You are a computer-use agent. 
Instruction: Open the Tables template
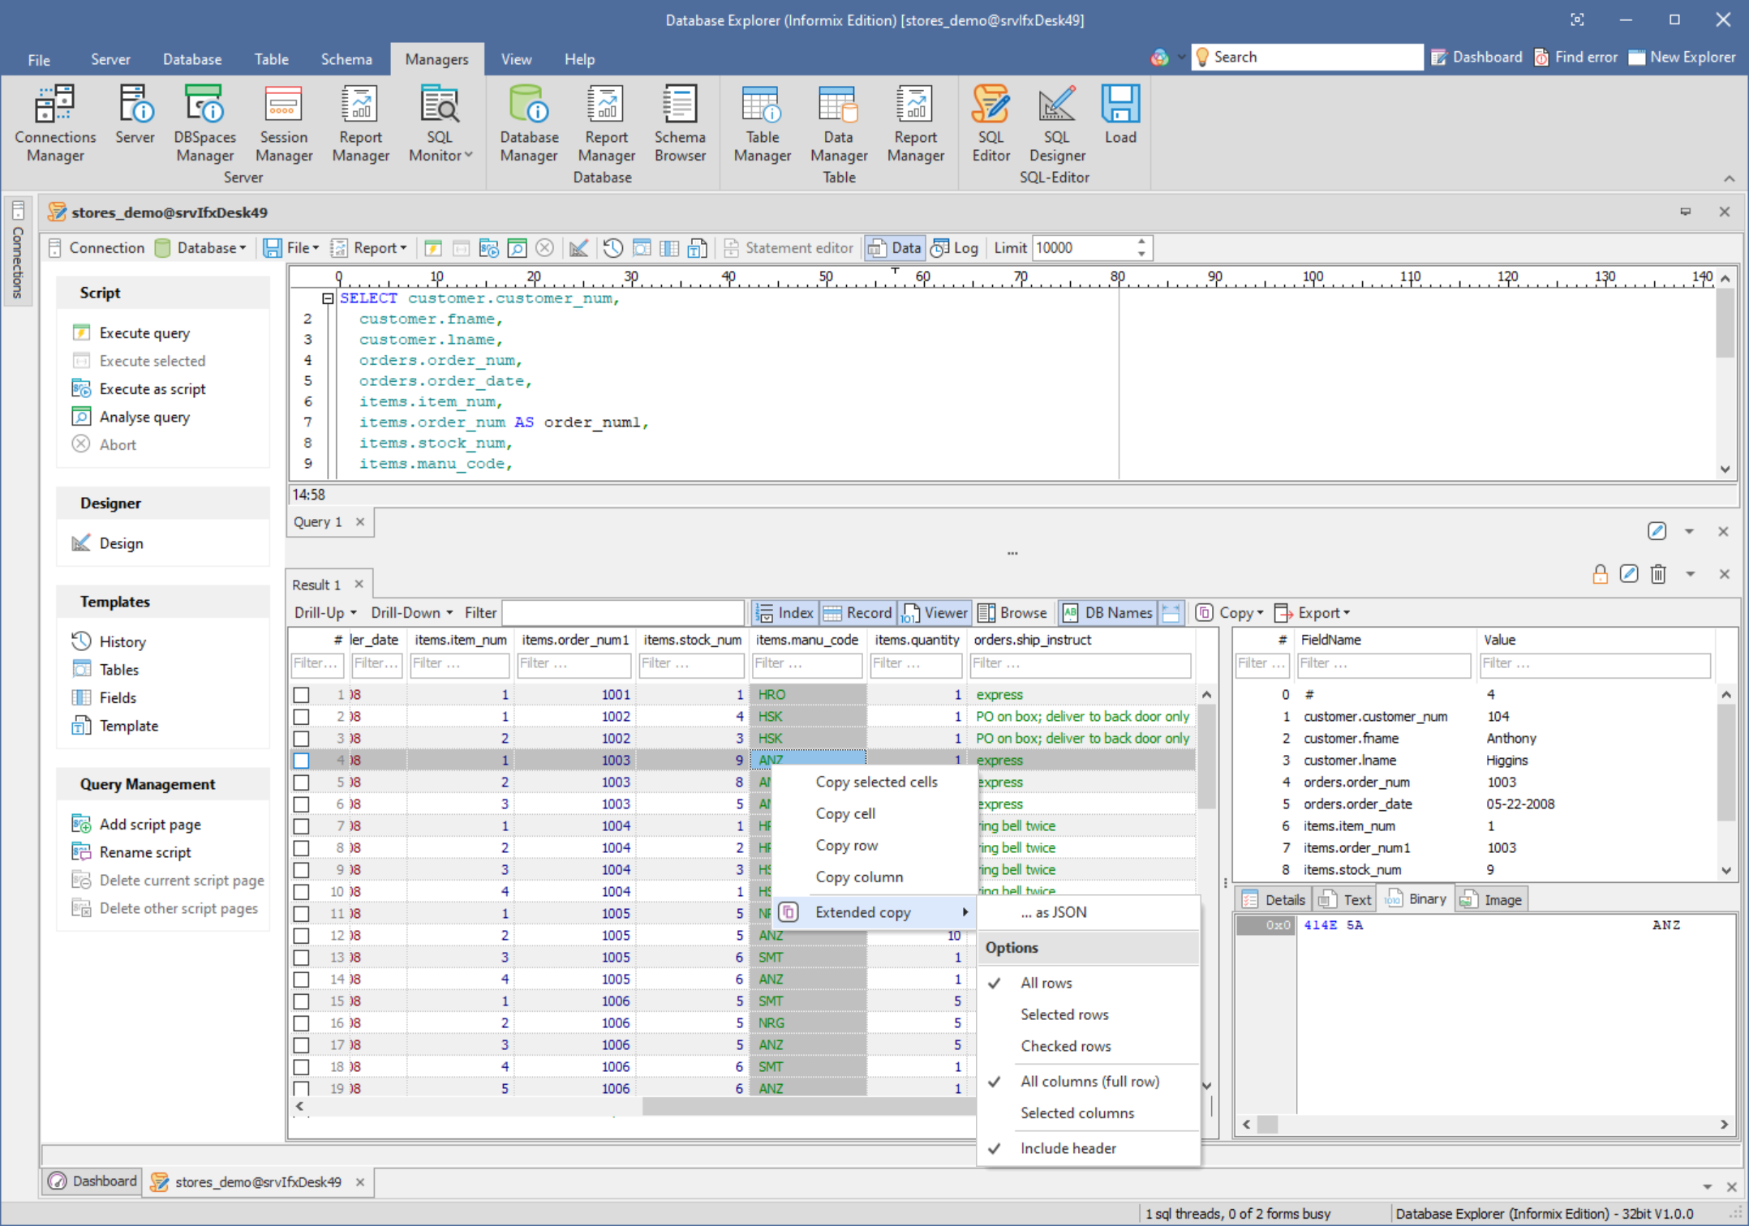tap(106, 670)
